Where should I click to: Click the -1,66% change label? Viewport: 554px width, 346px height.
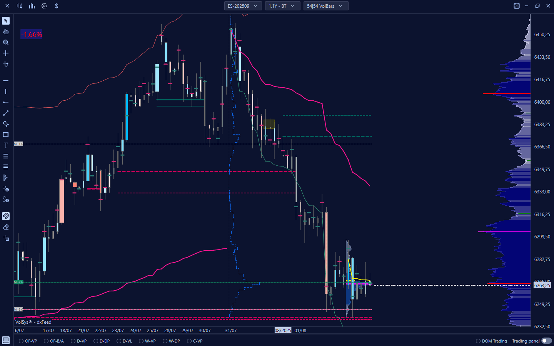click(x=32, y=35)
